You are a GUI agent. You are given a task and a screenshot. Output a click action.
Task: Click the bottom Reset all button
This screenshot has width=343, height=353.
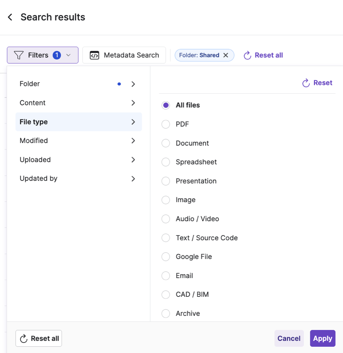(x=39, y=339)
